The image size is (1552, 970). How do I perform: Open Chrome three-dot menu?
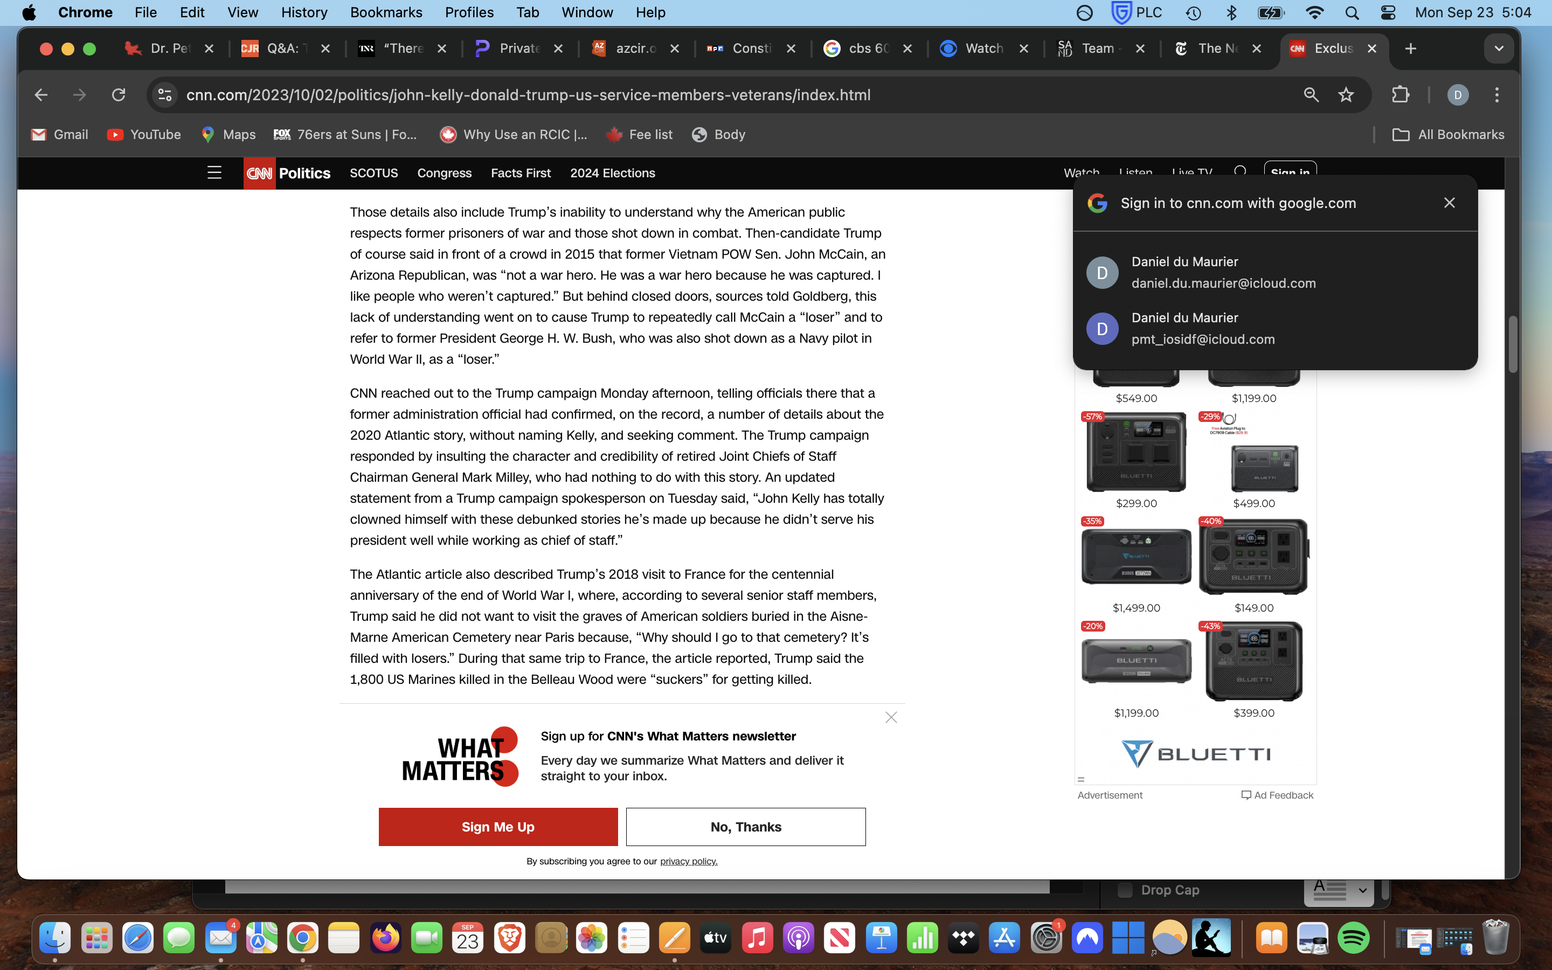(1497, 95)
